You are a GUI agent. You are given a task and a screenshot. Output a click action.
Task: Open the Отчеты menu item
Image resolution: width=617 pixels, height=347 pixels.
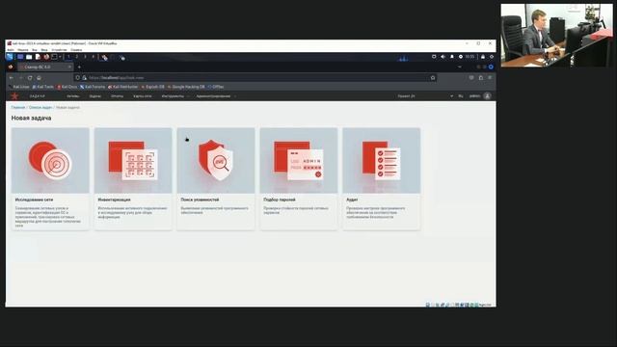coord(117,96)
